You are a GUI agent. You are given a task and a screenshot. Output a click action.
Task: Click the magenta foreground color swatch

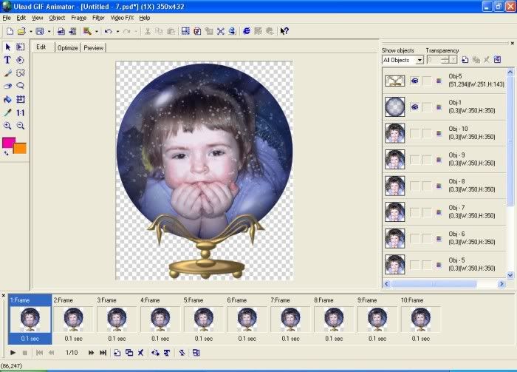point(8,142)
